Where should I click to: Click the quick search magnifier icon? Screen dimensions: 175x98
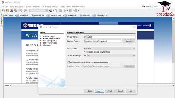[143, 7]
